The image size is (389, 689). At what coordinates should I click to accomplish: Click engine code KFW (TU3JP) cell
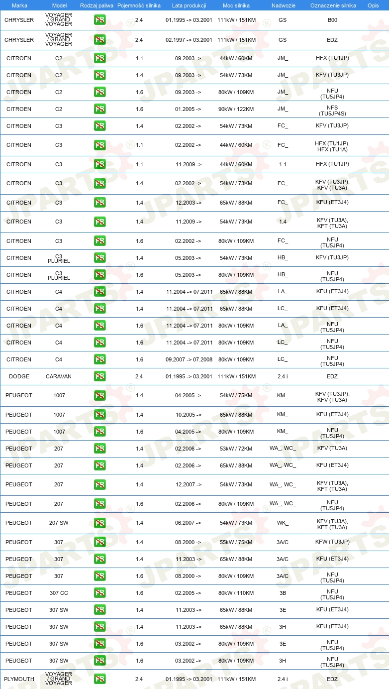point(332,542)
